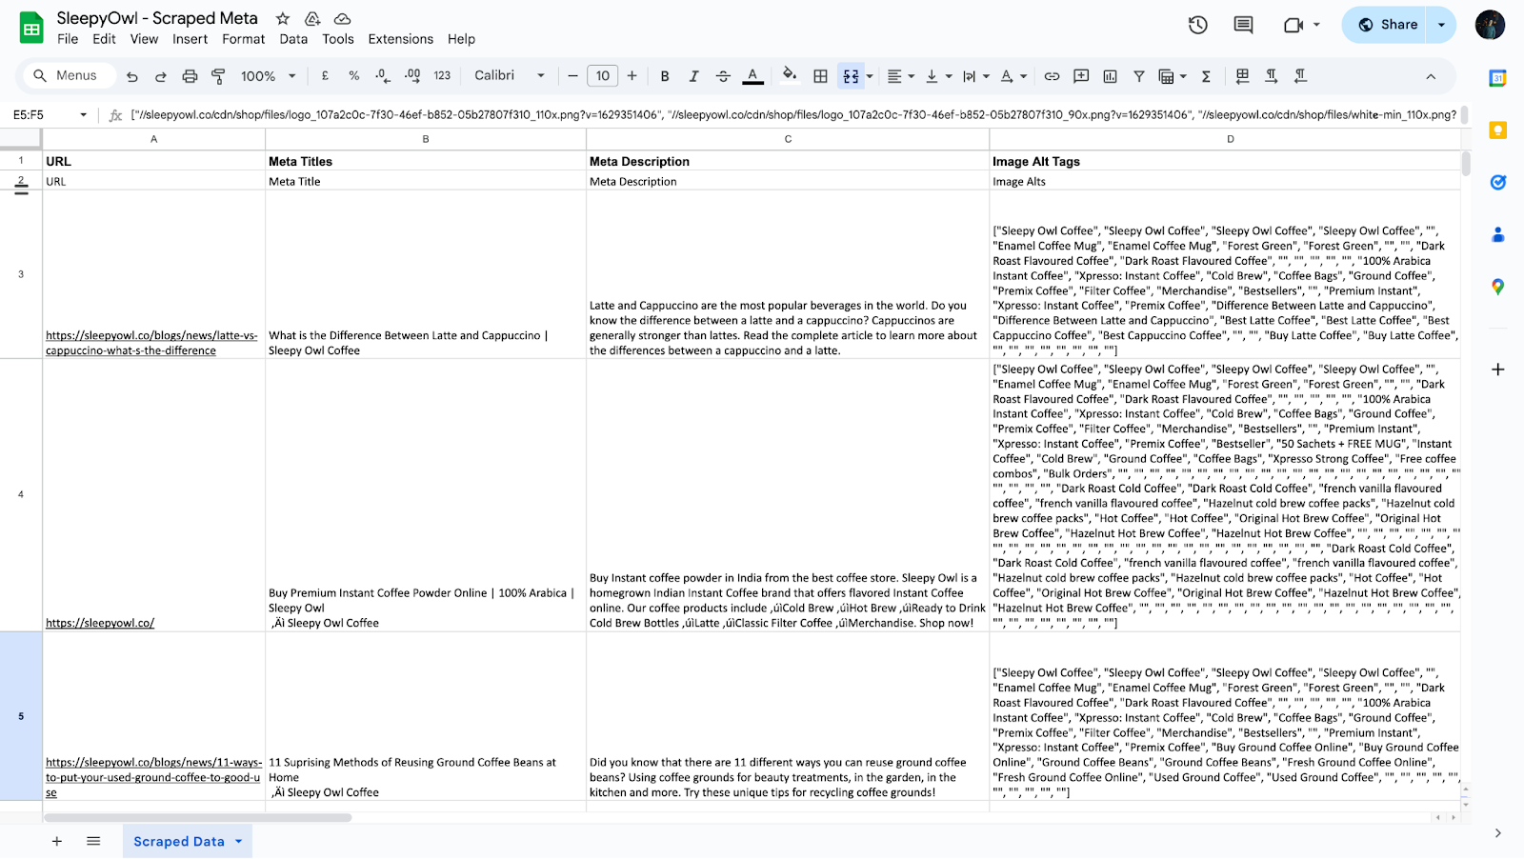Apply currency format with £ icon
The image size is (1524, 859).
click(326, 76)
